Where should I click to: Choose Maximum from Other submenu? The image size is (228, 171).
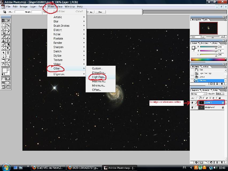point(101,81)
